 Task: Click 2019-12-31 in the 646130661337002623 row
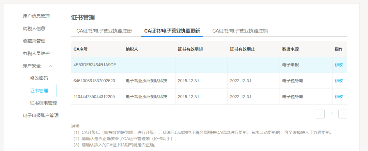click(x=188, y=81)
